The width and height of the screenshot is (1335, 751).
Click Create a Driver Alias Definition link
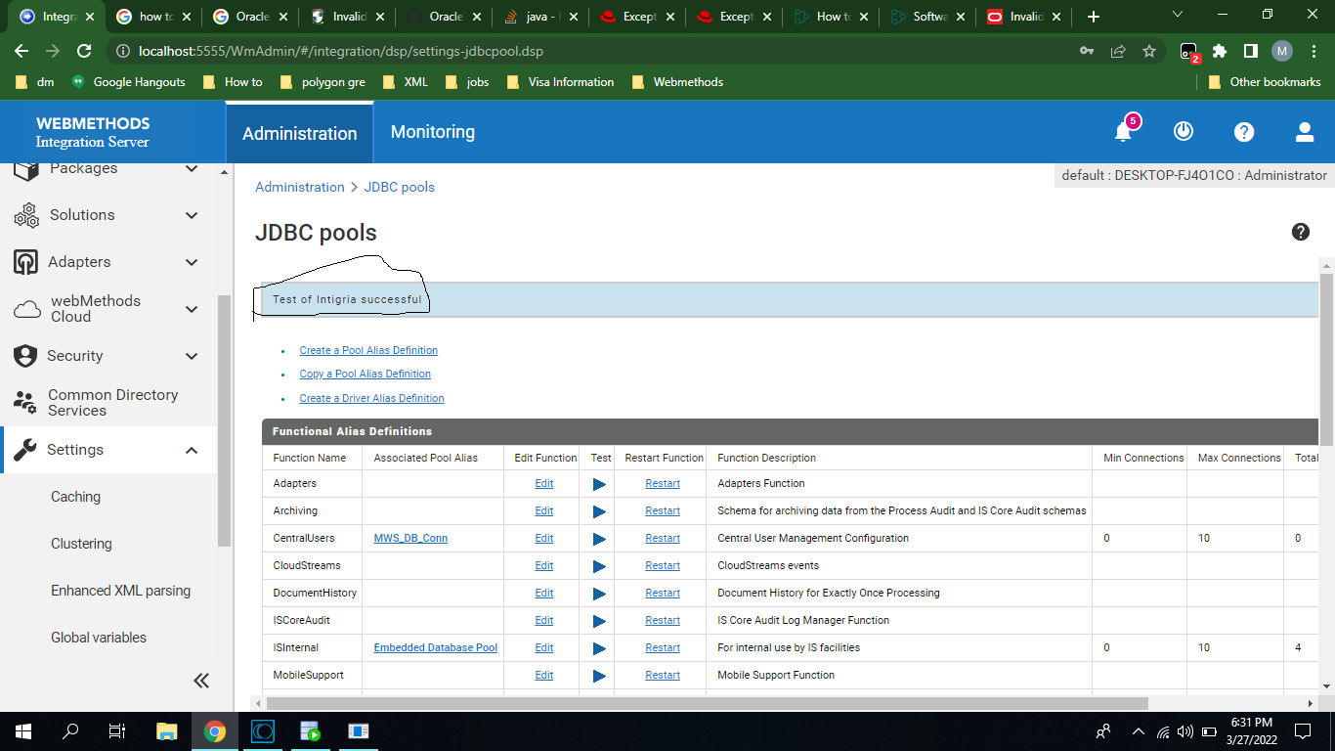(x=371, y=398)
